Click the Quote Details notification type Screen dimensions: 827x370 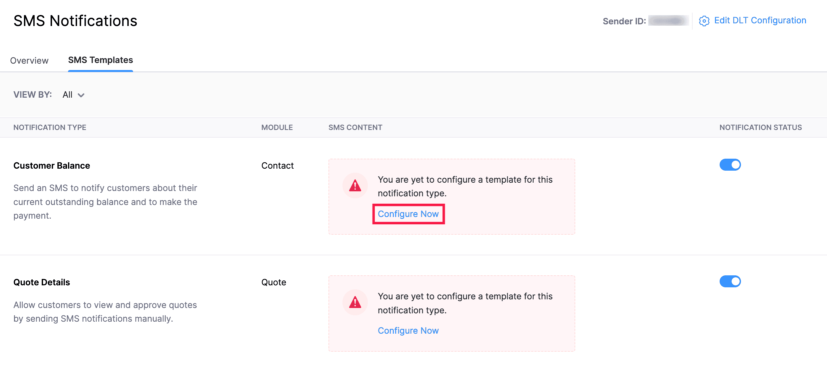(x=42, y=282)
